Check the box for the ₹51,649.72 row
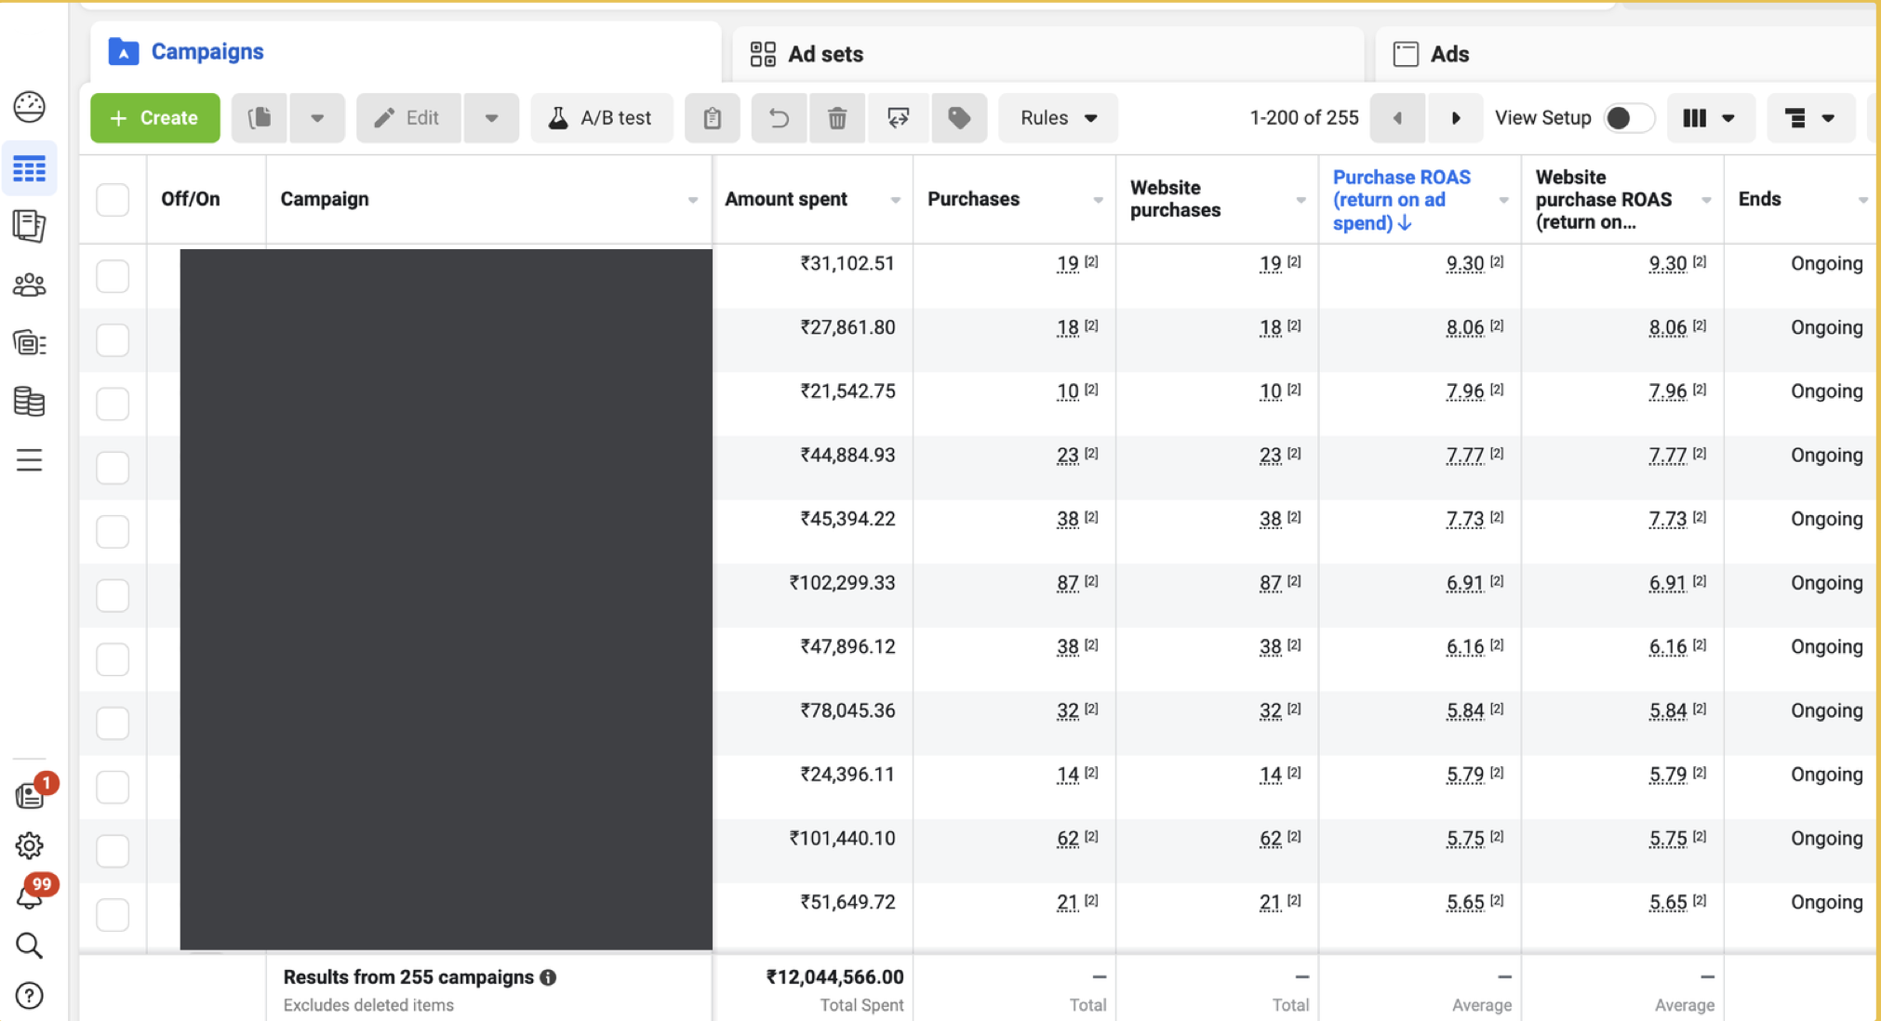The width and height of the screenshot is (1881, 1021). click(113, 914)
